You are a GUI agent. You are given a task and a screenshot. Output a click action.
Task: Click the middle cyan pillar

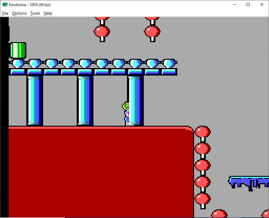pos(85,101)
